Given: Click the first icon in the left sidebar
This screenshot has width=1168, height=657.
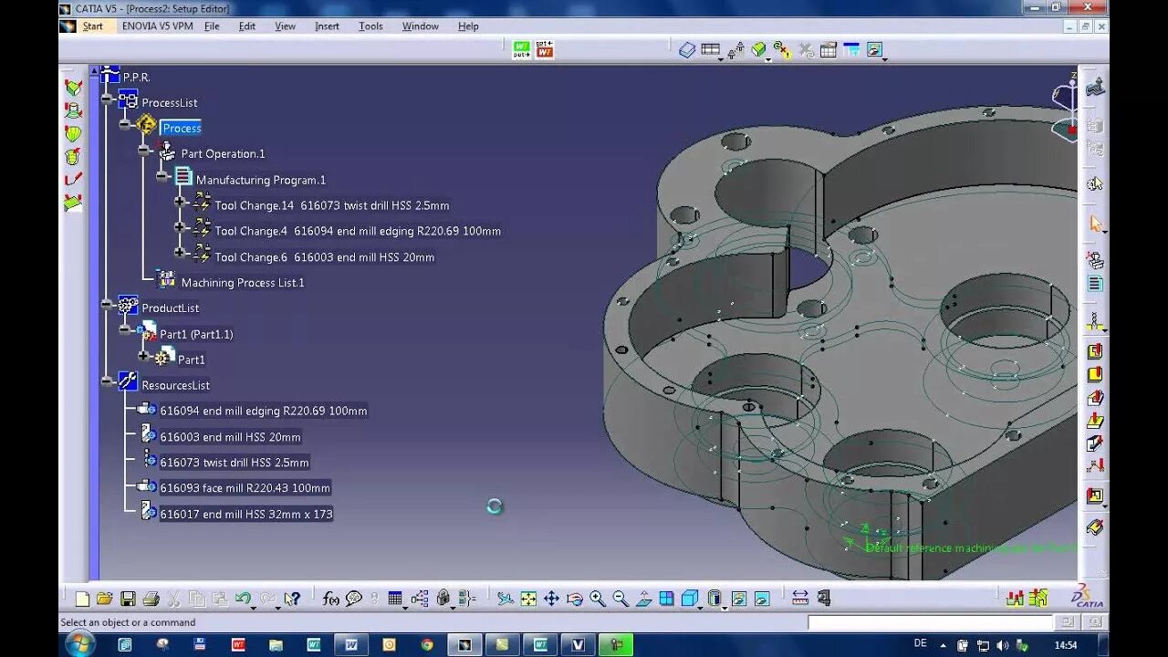Looking at the screenshot, I should 73,88.
